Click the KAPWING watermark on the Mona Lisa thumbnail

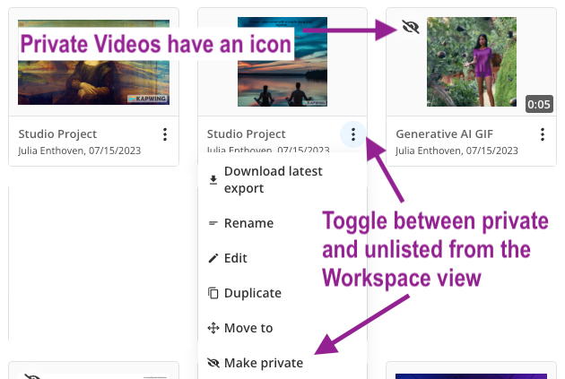tap(148, 99)
